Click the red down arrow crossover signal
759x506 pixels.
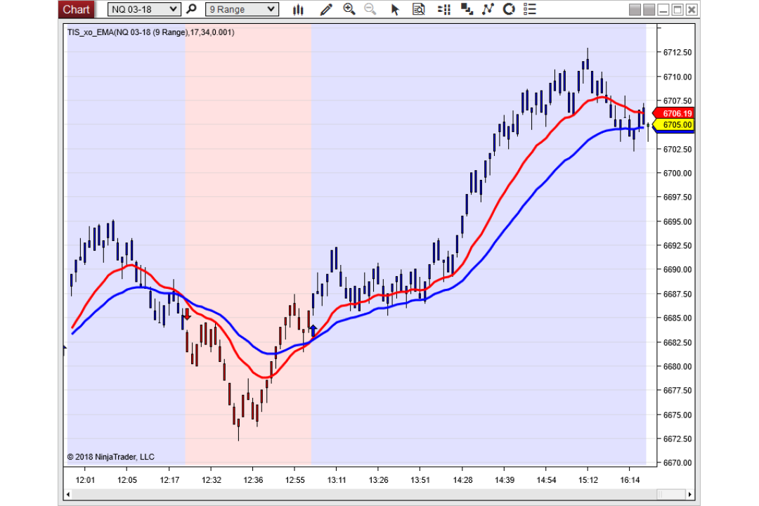[x=188, y=315]
